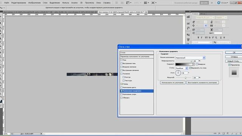Apply All Caps text style
This screenshot has width=242, height=136.
[206, 37]
